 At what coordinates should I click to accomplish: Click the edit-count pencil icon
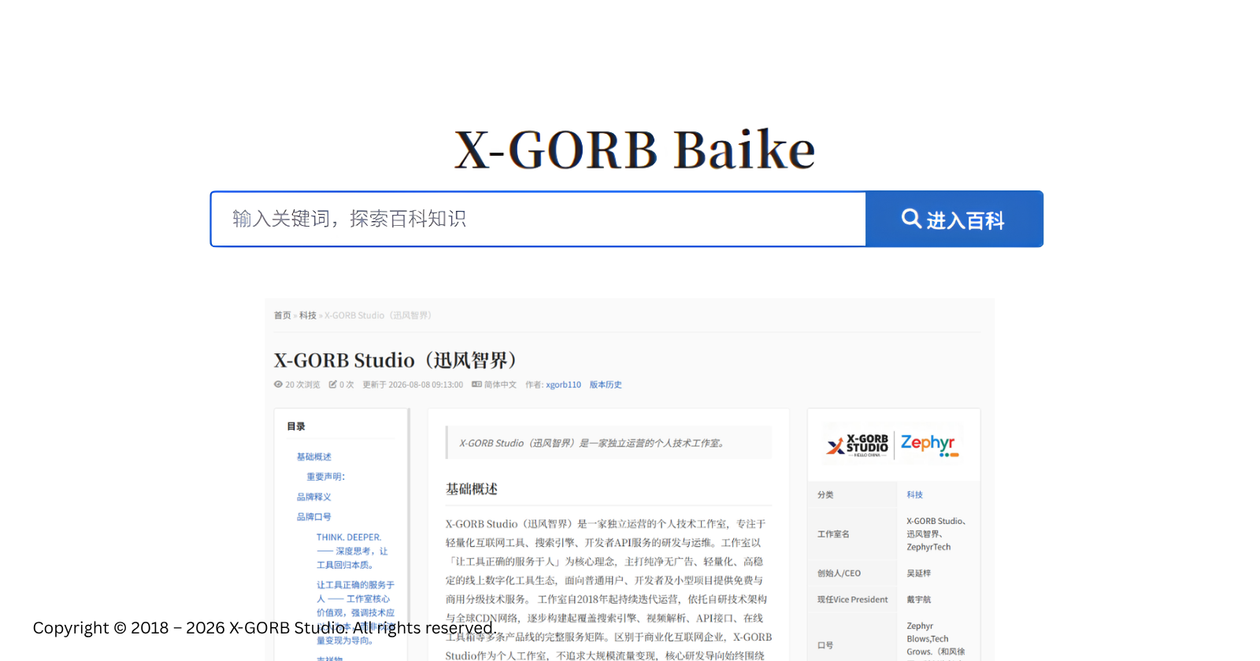(333, 385)
